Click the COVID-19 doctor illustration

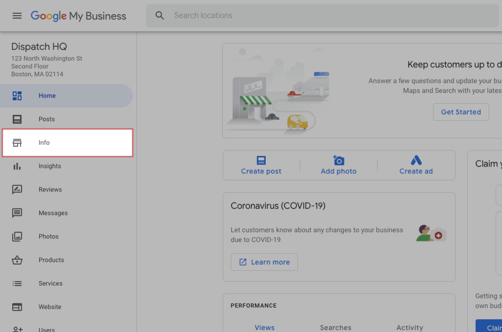click(431, 233)
